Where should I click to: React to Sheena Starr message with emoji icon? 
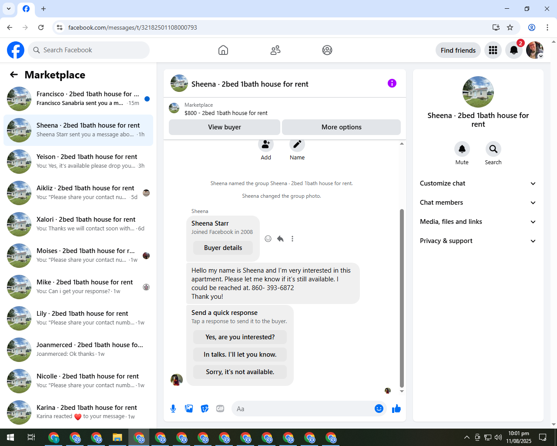[x=268, y=239]
